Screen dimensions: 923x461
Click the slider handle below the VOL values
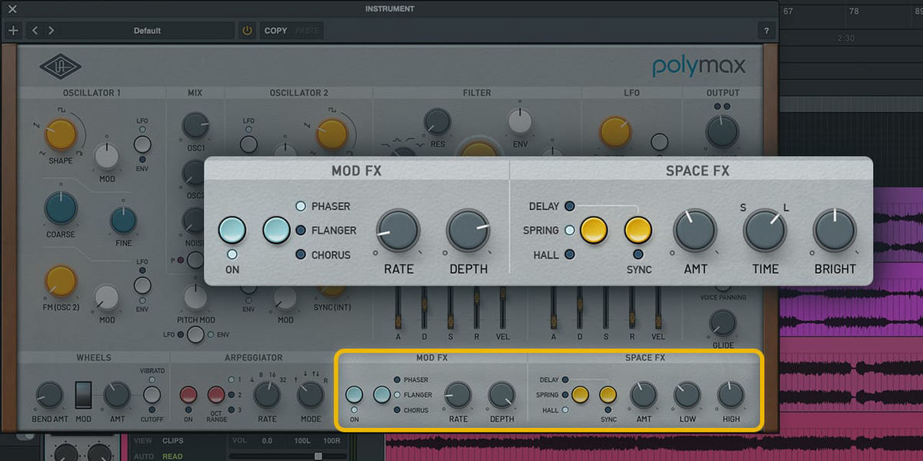point(318,456)
